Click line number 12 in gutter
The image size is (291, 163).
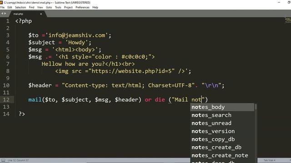click(x=6, y=100)
